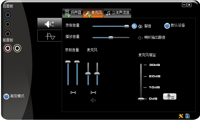Toggle the 高级模式 radio button

pyautogui.click(x=6, y=96)
